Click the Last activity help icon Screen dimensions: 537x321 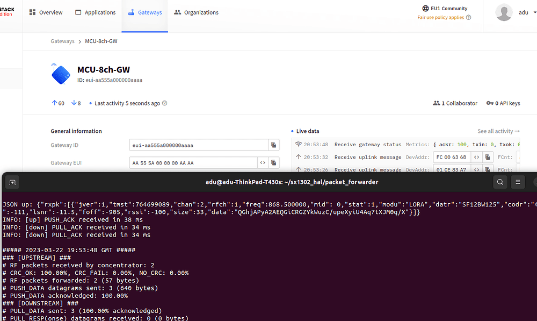164,103
